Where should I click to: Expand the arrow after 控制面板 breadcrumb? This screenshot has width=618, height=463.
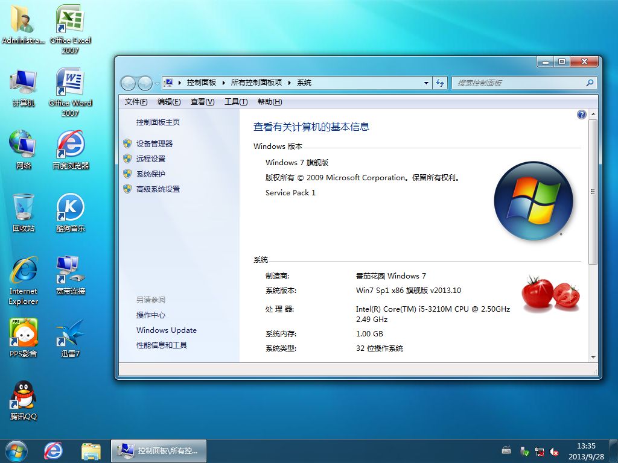click(223, 83)
